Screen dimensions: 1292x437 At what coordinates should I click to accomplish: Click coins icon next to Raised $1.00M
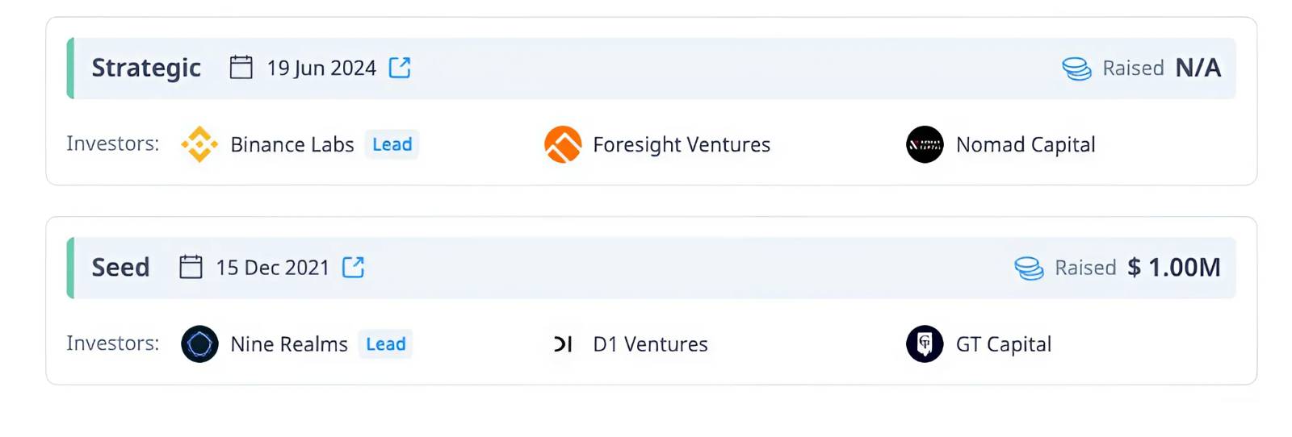click(1029, 268)
